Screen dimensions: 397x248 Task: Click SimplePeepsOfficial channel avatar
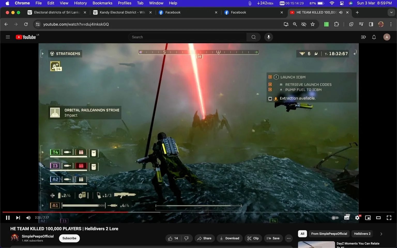pos(15,238)
